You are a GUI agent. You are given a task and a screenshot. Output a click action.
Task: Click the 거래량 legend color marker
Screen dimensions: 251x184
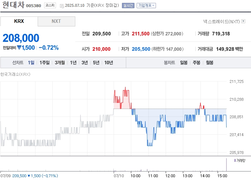coord(235,160)
